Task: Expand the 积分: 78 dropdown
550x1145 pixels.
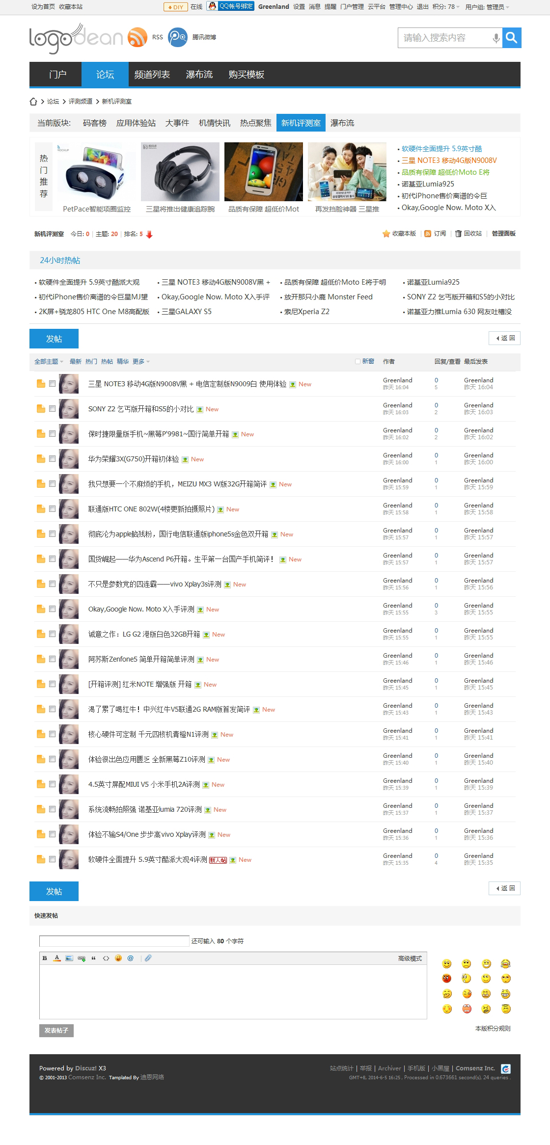Action: (x=446, y=7)
